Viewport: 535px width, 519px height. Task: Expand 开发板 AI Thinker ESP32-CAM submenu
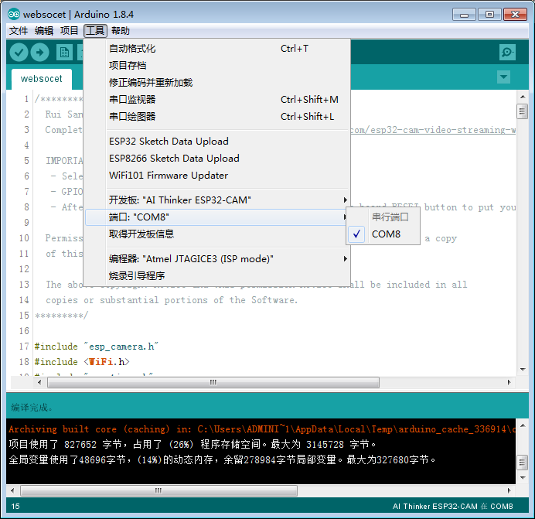click(x=218, y=200)
